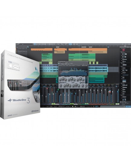Select the highlighted Arrow tool in toolbar
Screen dimensions: 131x163
point(35,44)
